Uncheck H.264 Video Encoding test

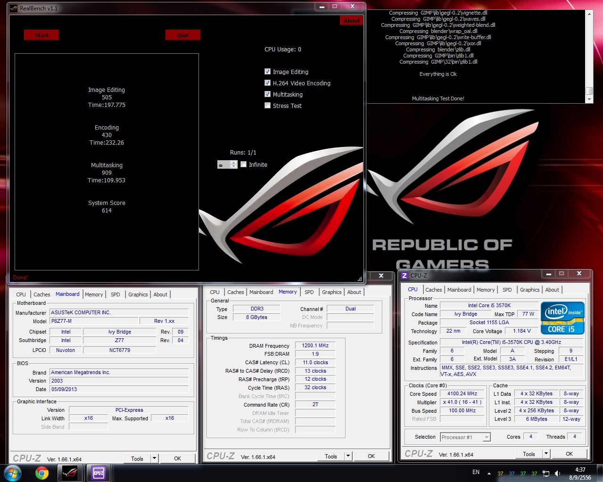tap(267, 83)
